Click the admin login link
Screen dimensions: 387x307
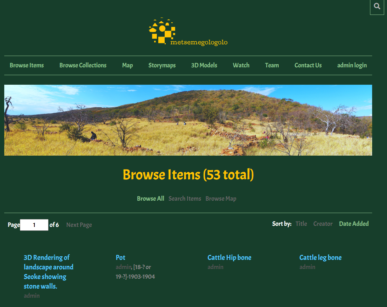click(x=352, y=65)
